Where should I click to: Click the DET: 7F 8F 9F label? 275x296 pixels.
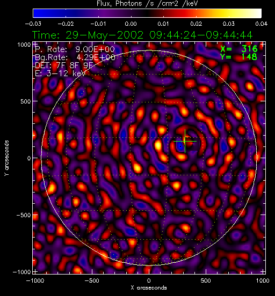(64, 65)
